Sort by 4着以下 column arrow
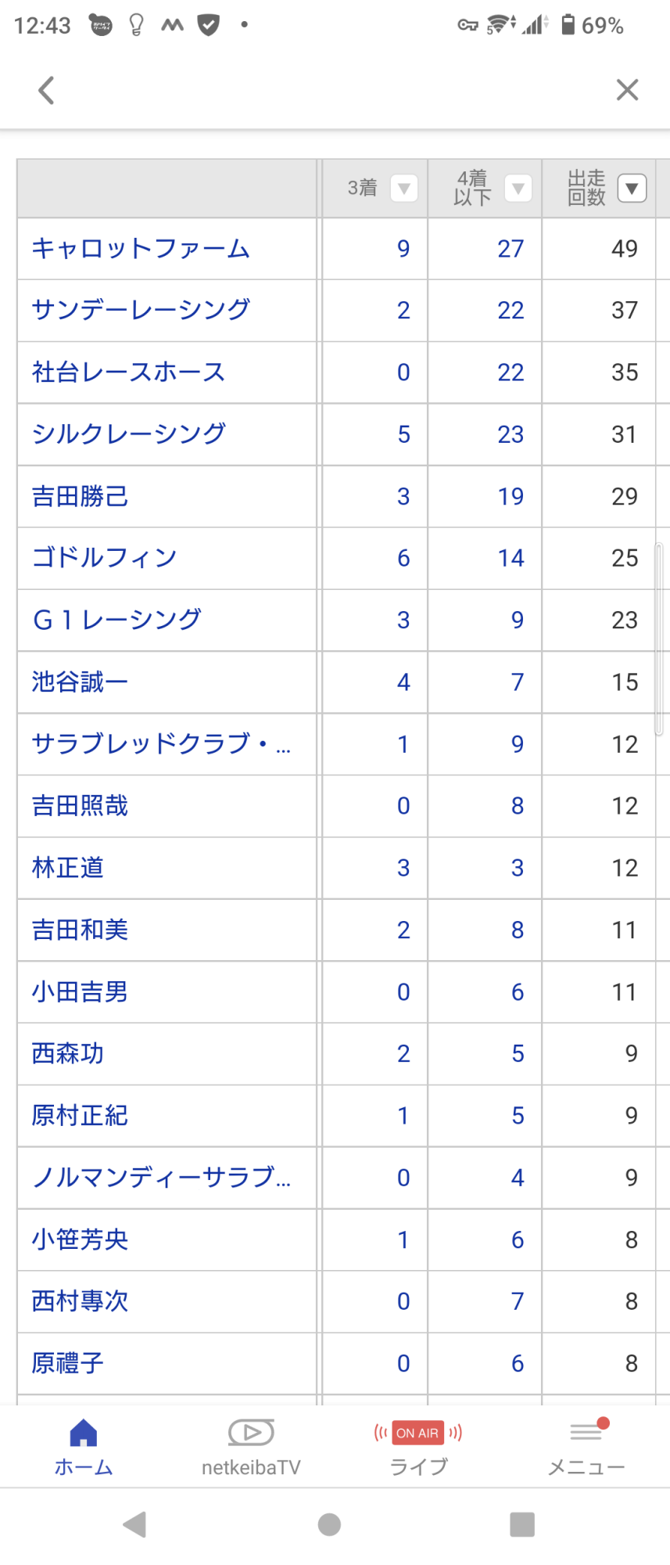670x1565 pixels. (x=518, y=189)
